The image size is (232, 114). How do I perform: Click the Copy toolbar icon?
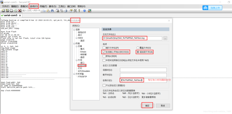click(x=44, y=11)
